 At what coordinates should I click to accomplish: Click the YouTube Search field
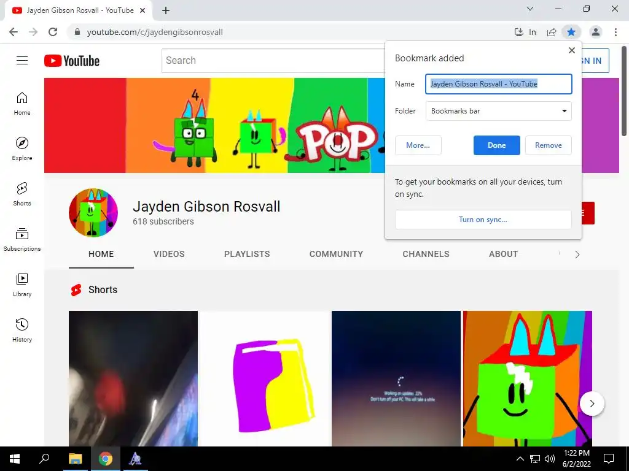(273, 61)
